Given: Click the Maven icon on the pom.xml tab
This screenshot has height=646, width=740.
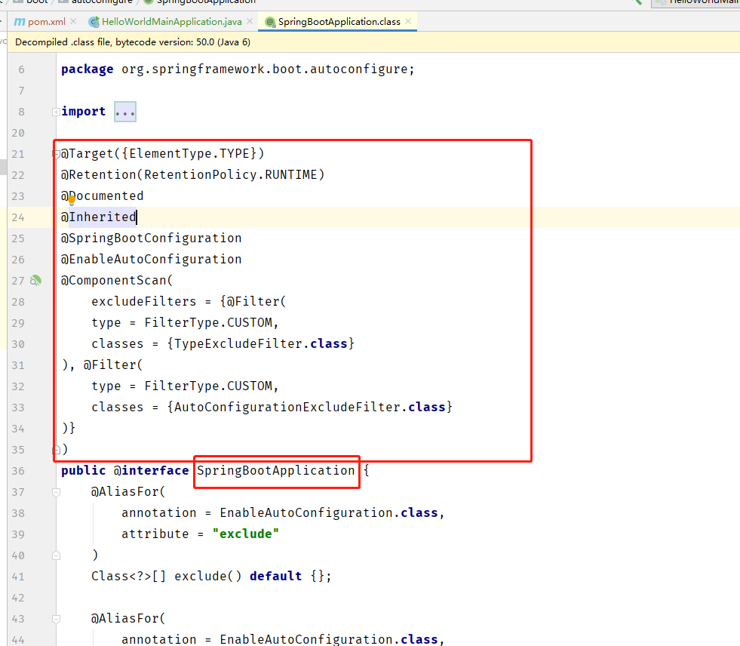Looking at the screenshot, I should (20, 22).
